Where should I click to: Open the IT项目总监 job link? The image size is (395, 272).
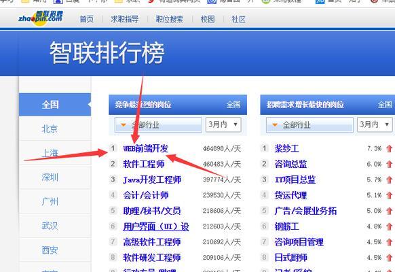(x=295, y=180)
